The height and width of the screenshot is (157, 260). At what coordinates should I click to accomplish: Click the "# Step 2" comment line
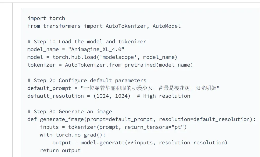point(87,80)
